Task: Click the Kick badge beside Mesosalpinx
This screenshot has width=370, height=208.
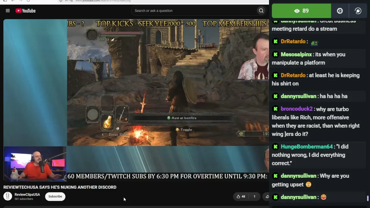Action: (x=275, y=54)
